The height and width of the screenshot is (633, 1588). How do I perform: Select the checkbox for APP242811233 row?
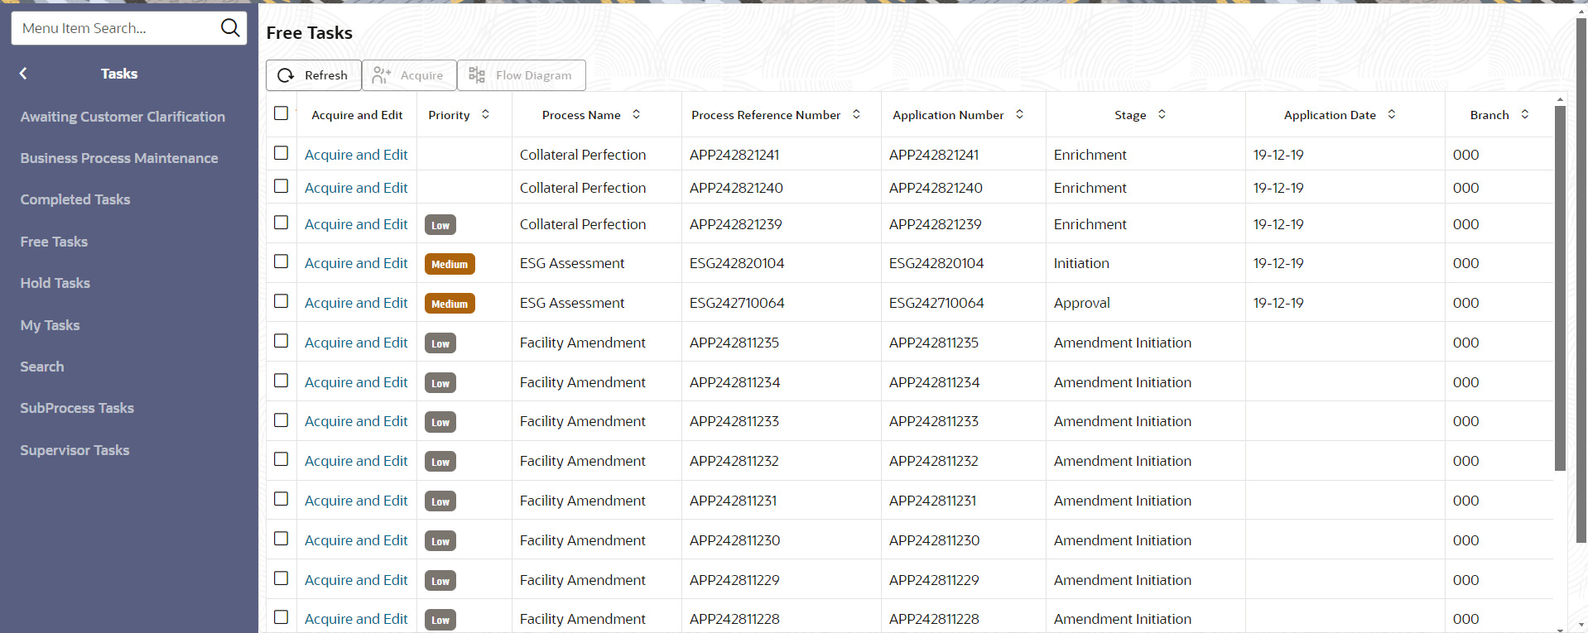(x=282, y=420)
